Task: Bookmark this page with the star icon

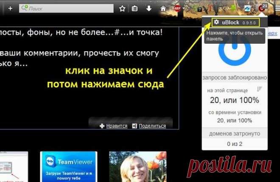Action: [x=122, y=8]
